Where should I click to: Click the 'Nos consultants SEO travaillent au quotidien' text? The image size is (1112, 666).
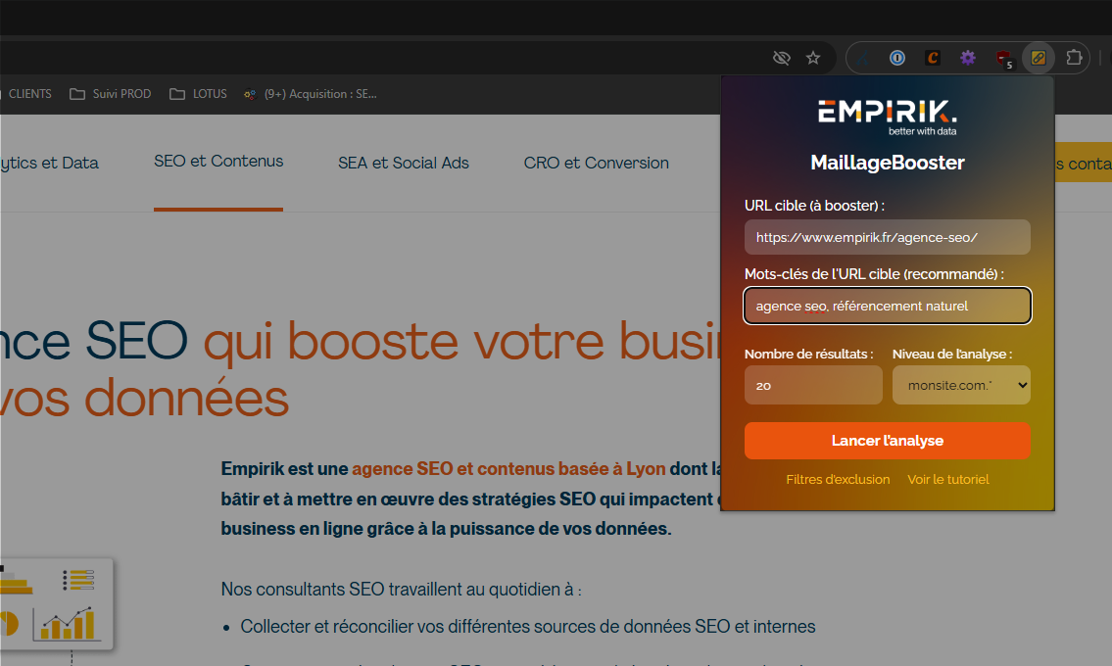click(x=402, y=590)
